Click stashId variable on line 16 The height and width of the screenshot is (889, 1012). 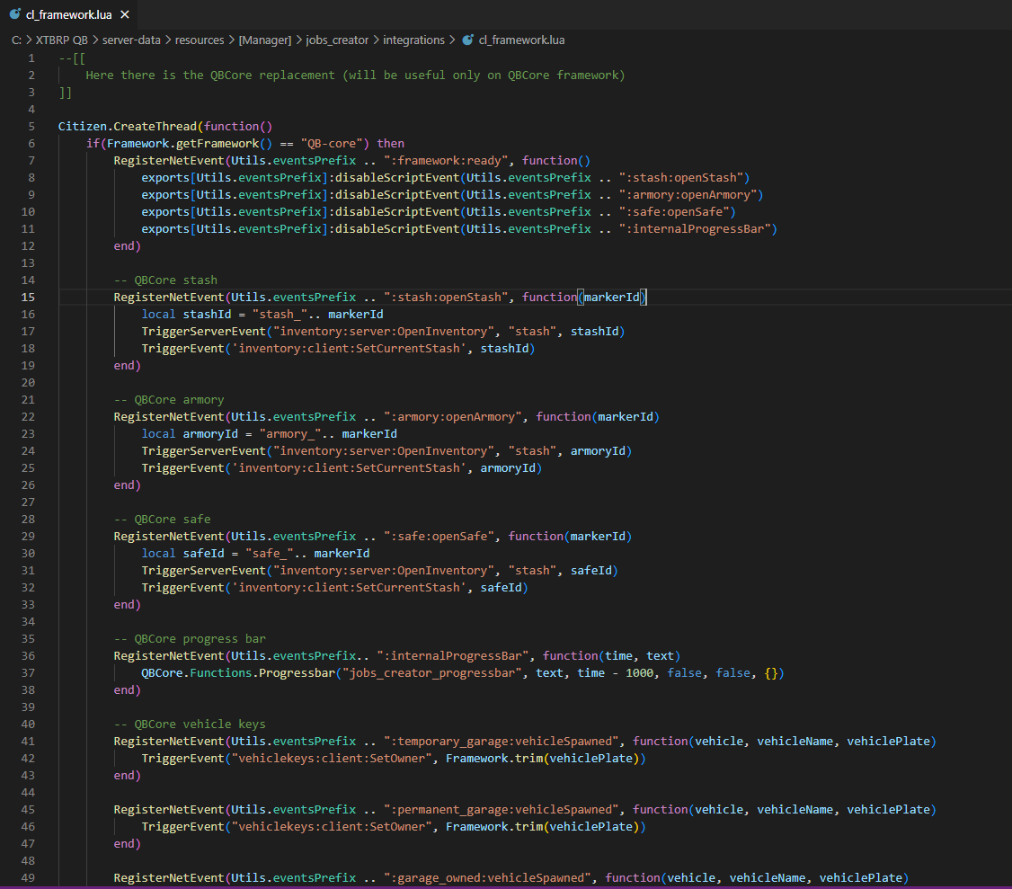pos(207,315)
